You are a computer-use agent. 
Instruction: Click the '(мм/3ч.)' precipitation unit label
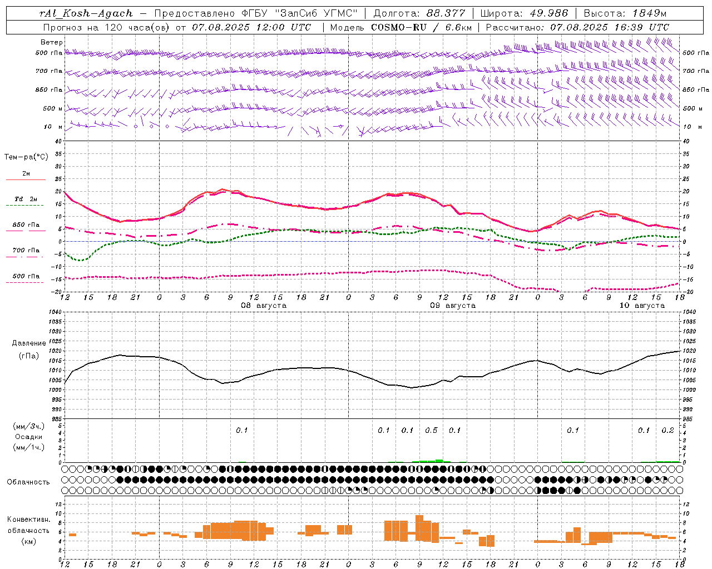(x=29, y=426)
